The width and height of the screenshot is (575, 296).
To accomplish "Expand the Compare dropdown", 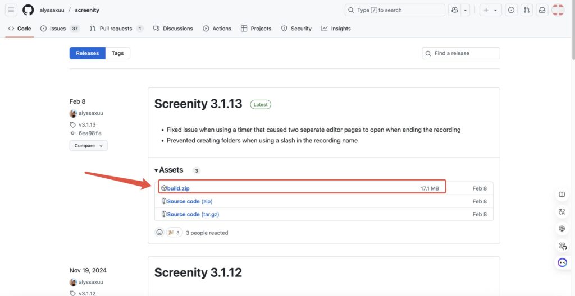I will [88, 146].
